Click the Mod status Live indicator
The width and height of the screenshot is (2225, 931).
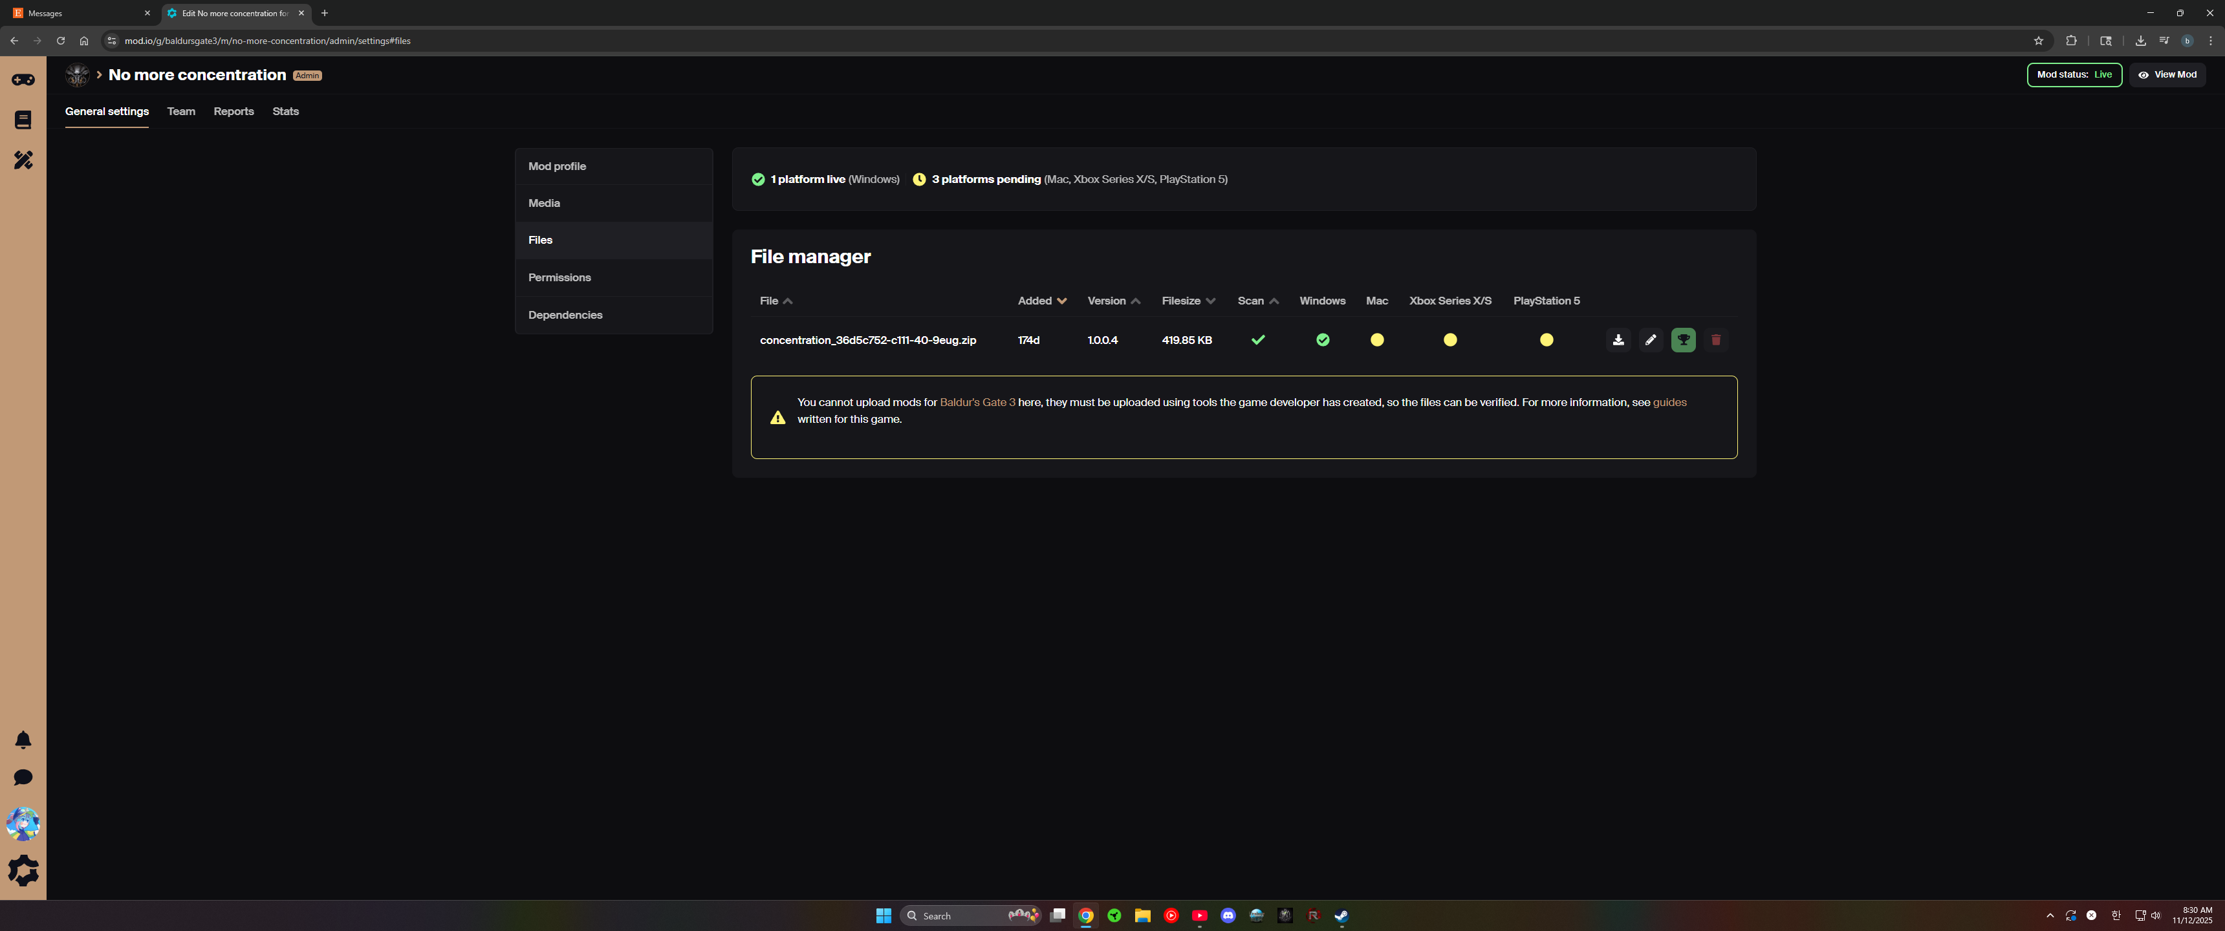tap(2074, 74)
